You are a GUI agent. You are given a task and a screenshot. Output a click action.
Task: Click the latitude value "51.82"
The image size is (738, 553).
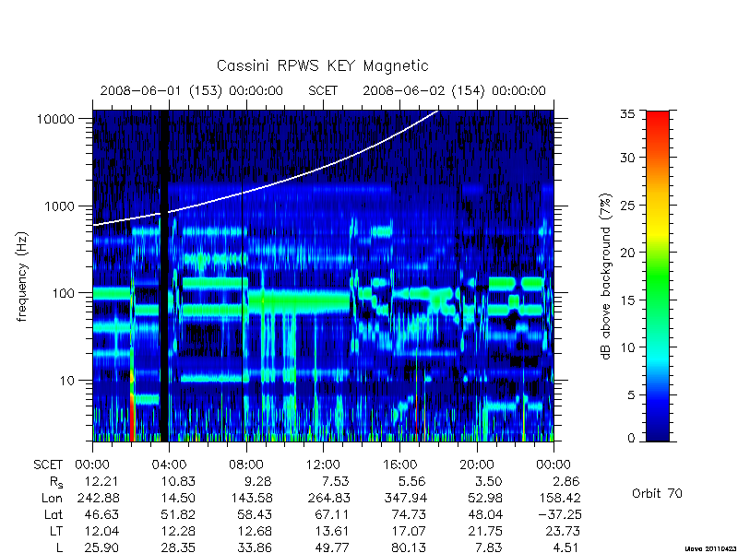pos(178,515)
